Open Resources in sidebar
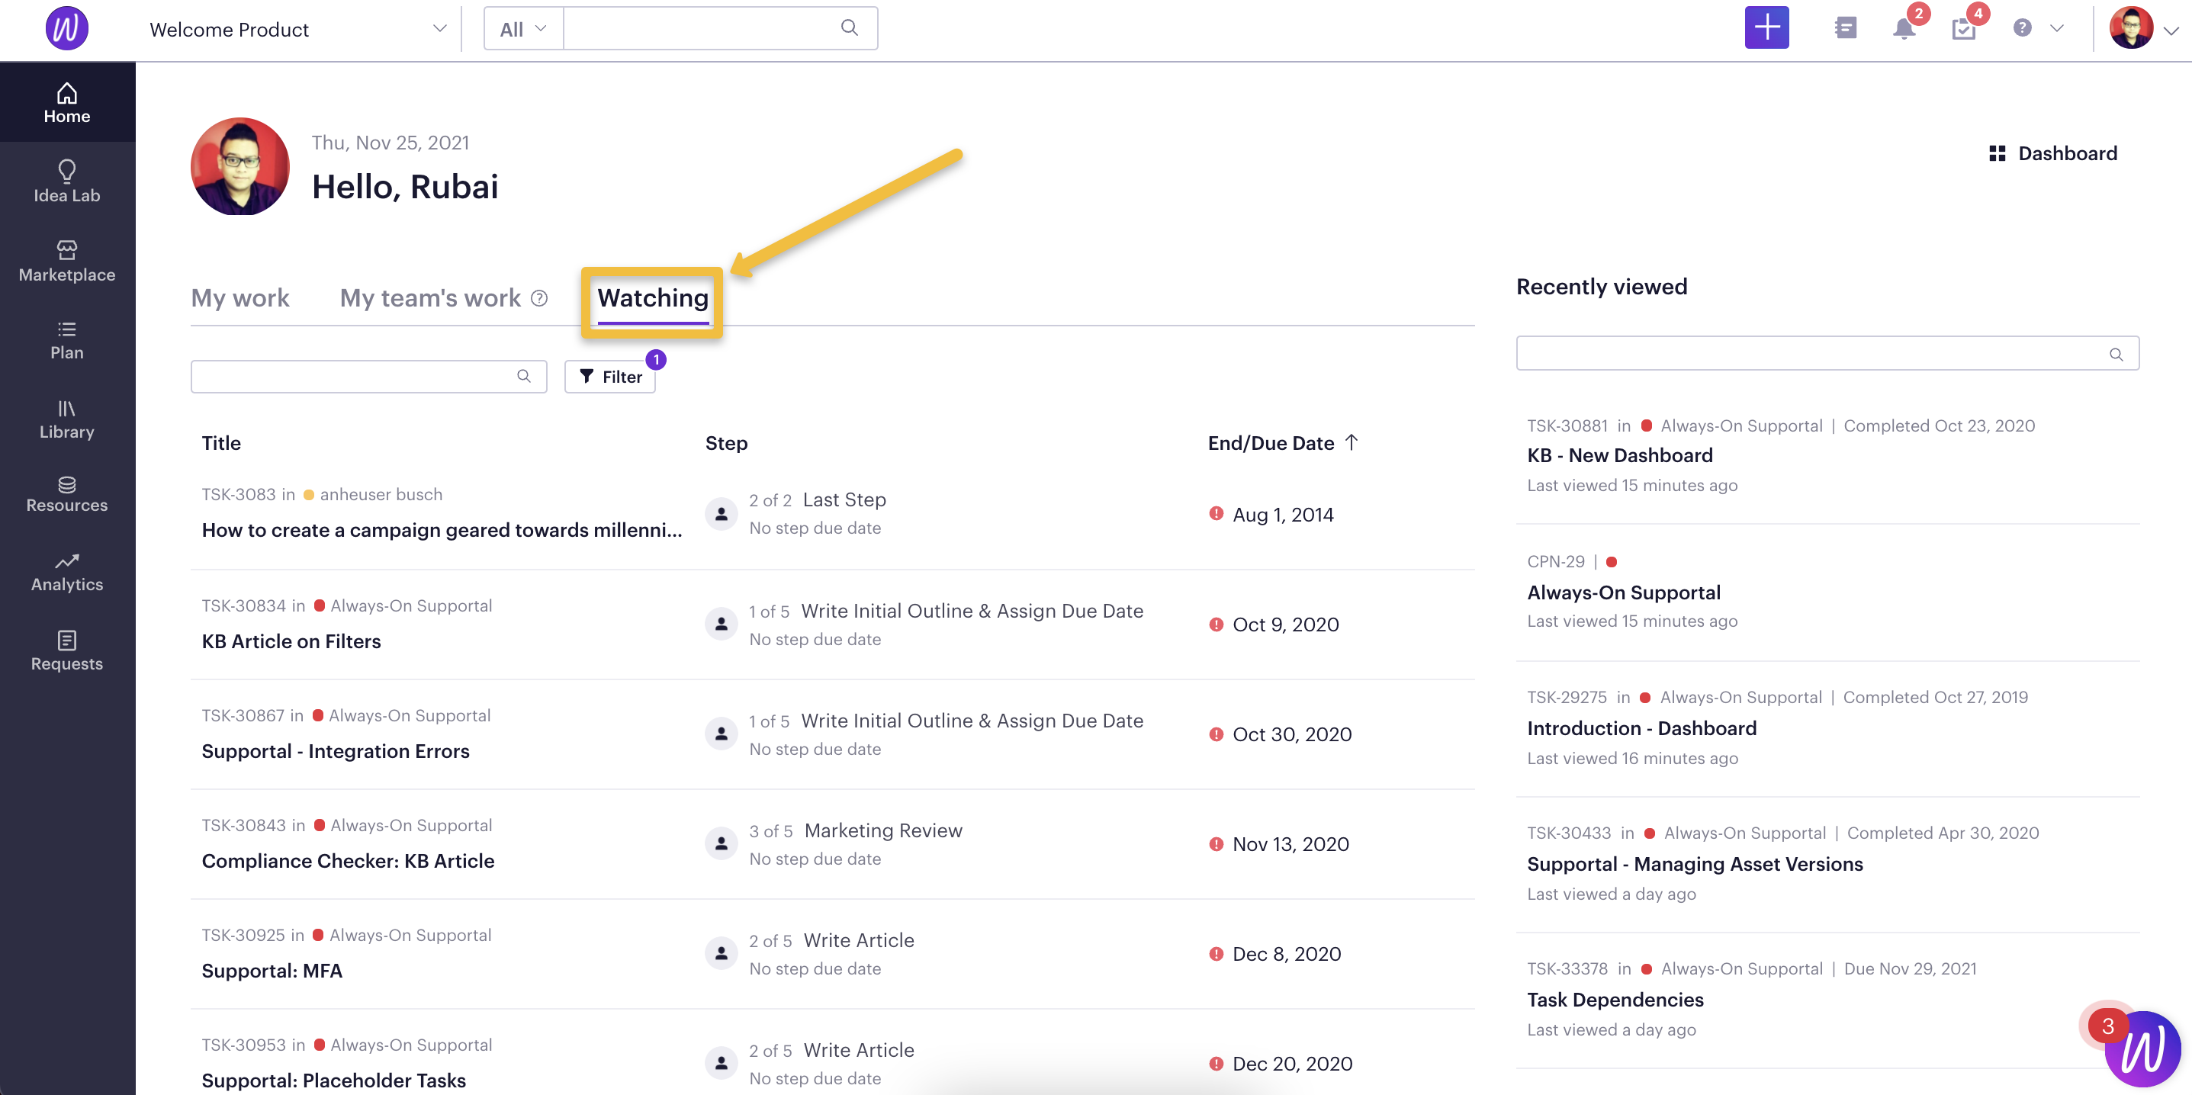 coord(67,493)
